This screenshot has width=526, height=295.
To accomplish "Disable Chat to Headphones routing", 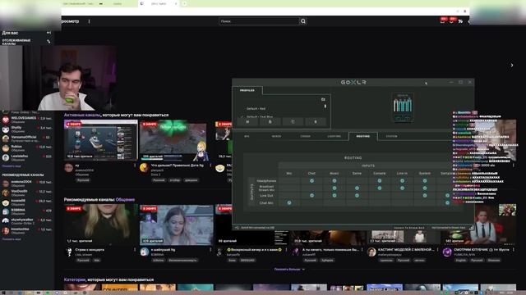I will coord(311,180).
